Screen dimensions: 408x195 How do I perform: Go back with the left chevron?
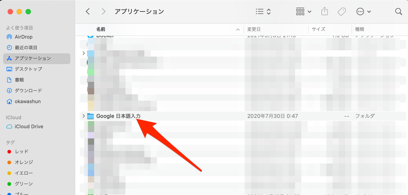[x=88, y=12]
